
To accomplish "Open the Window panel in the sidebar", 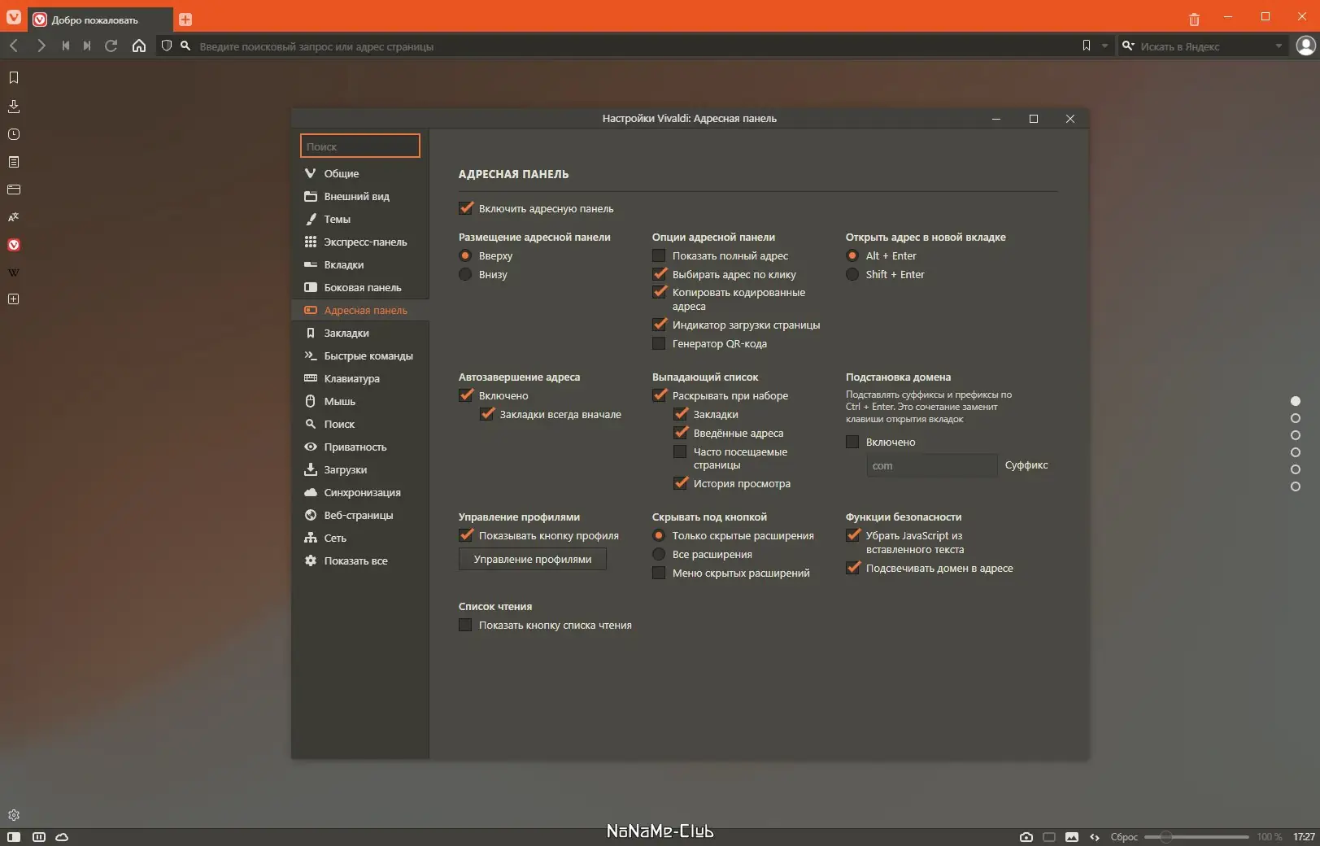I will pyautogui.click(x=14, y=190).
